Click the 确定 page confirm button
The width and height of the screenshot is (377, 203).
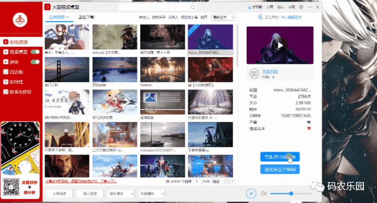tap(216, 181)
